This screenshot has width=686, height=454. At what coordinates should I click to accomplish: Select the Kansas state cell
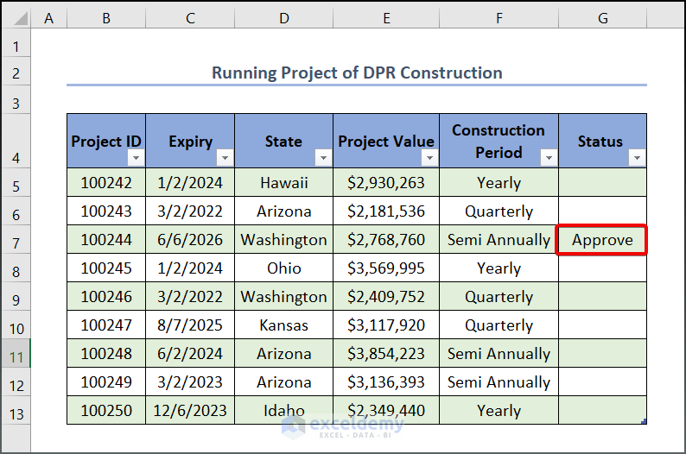(283, 325)
